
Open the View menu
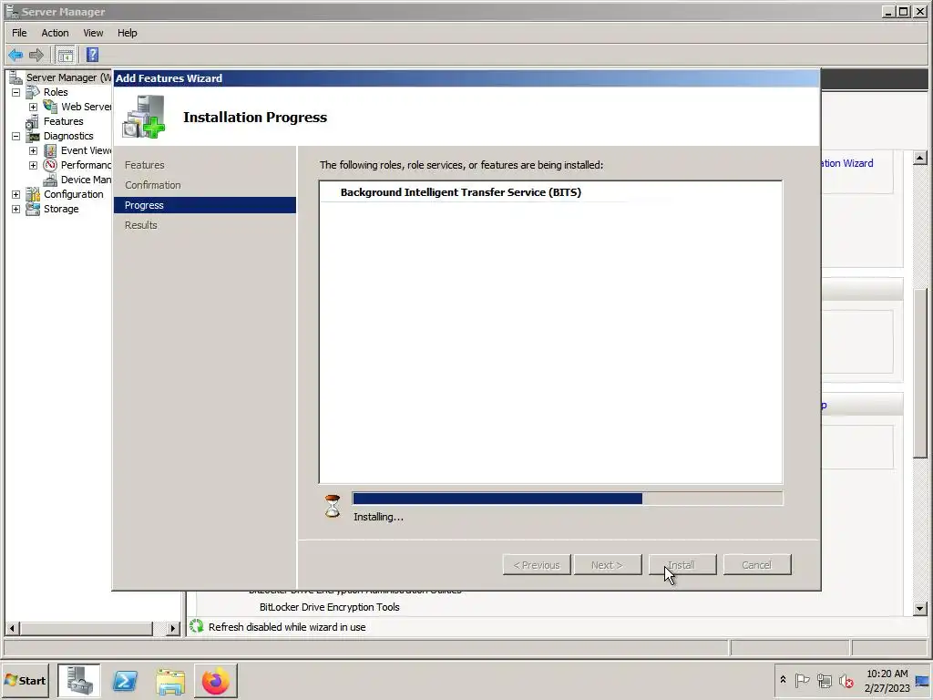click(x=93, y=33)
